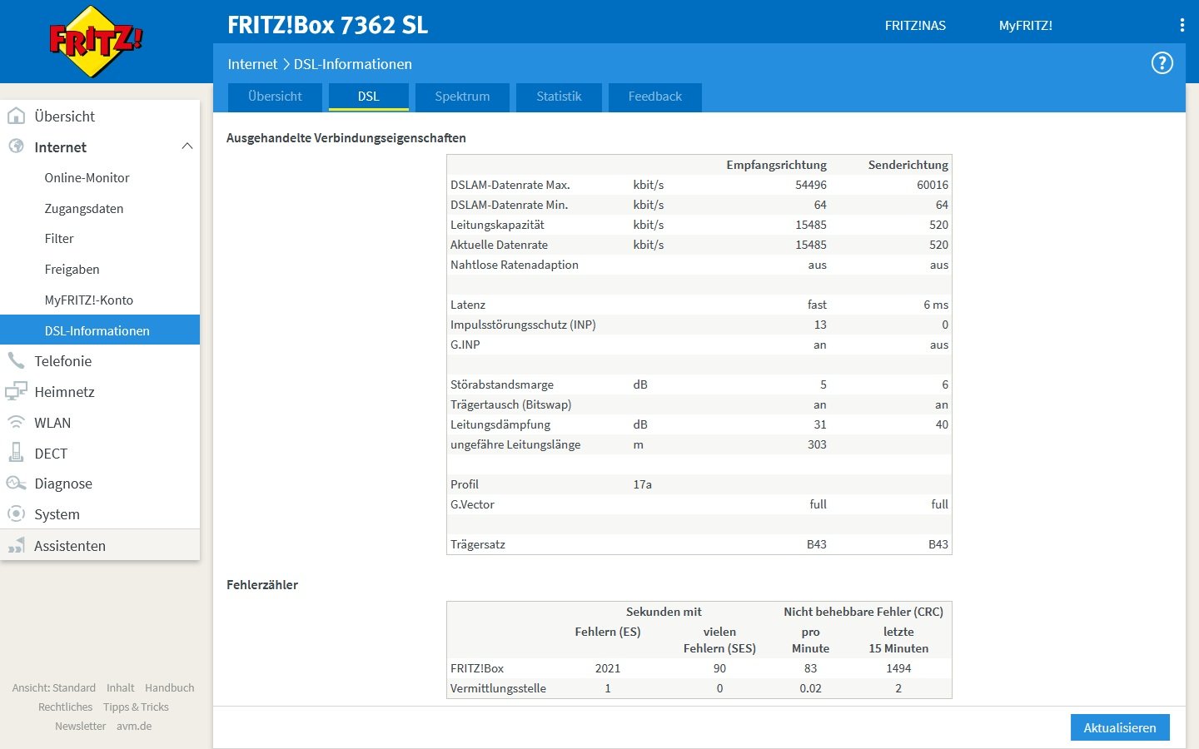This screenshot has width=1199, height=749.
Task: Open the avm.de footer link
Action: coord(134,727)
